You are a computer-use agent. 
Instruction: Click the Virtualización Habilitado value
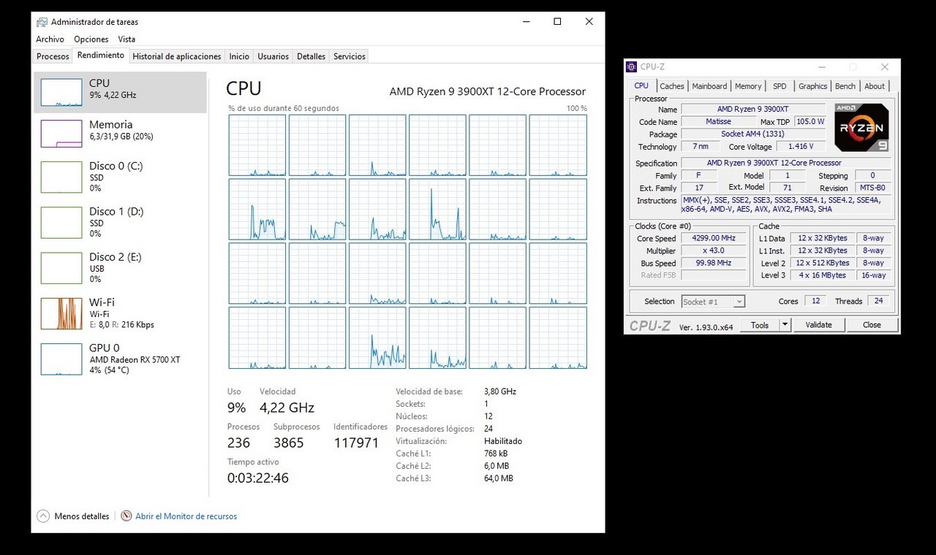[x=503, y=441]
